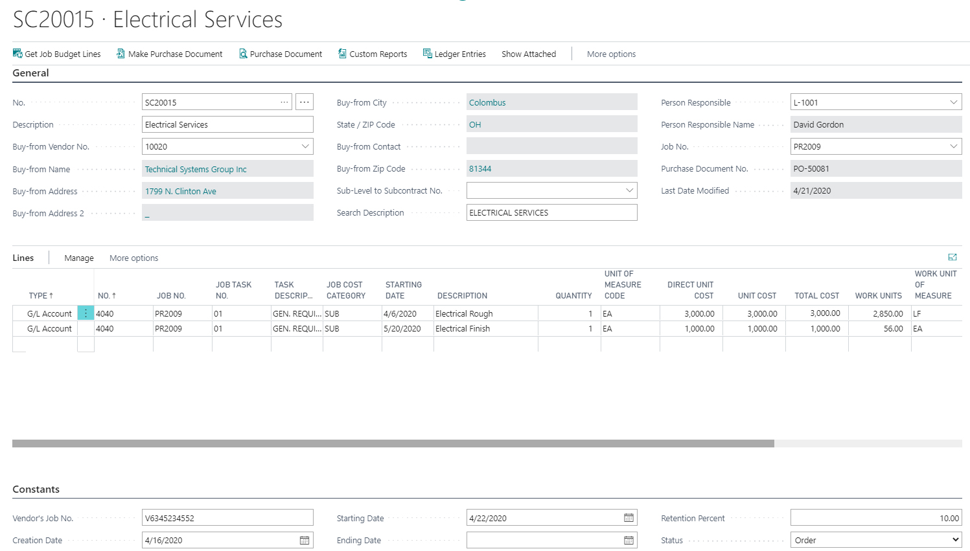The image size is (970, 551).
Task: Open the Technical Systems Group Inc vendor link
Action: point(195,169)
